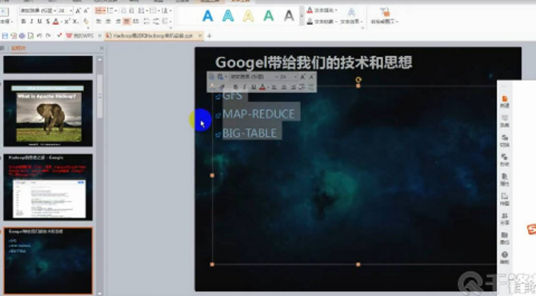Toggle Italic in the ribbon font group
The width and height of the screenshot is (536, 296).
[31, 21]
